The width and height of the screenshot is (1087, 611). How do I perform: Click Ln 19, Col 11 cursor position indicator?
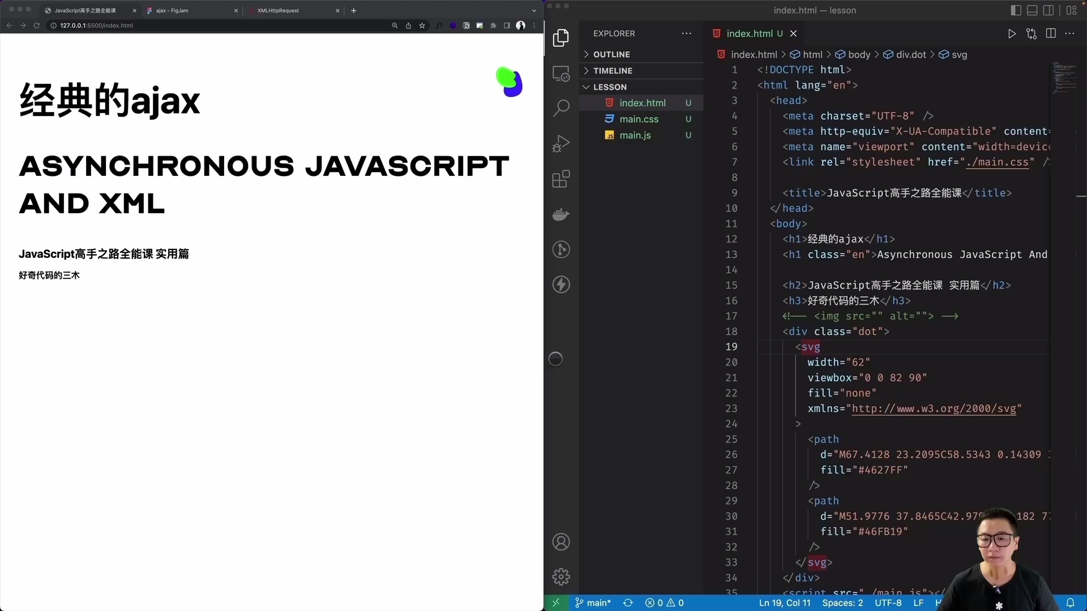click(x=785, y=603)
